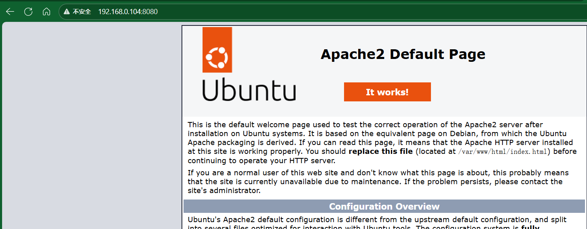This screenshot has height=229, width=587.
Task: Click the Ubuntu wordmark text logo
Action: click(x=249, y=90)
